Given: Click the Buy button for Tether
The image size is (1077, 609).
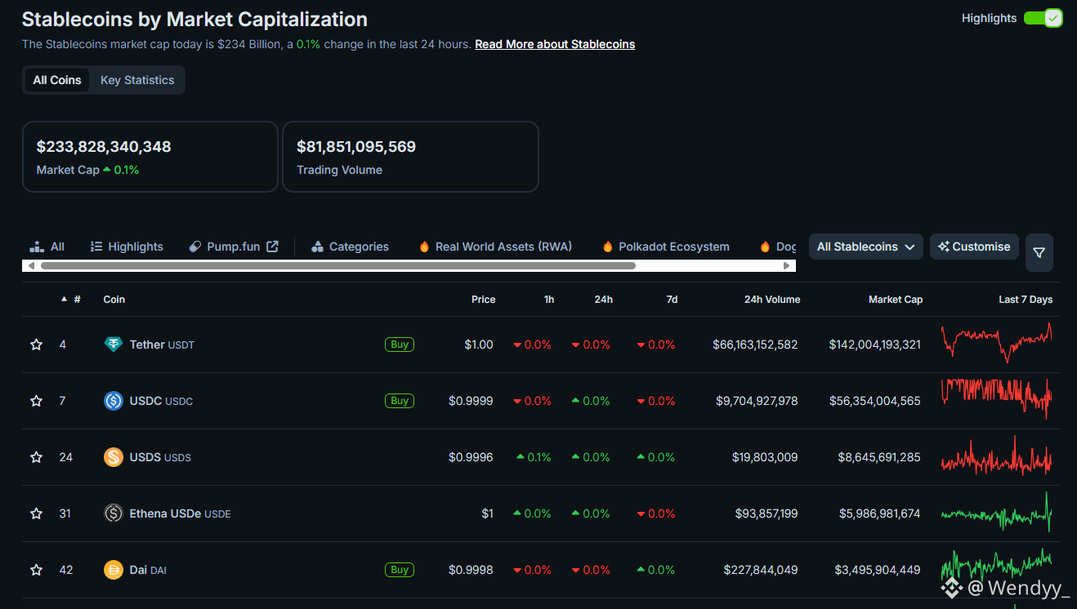Looking at the screenshot, I should click(x=400, y=345).
